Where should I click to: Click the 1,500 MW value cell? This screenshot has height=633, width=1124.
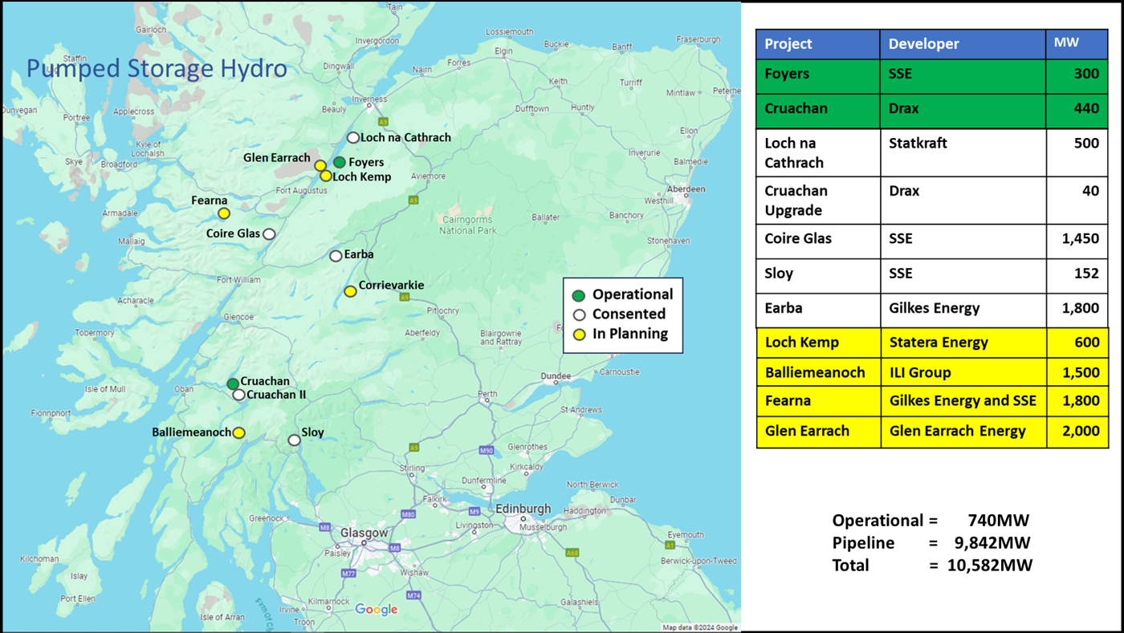(x=1077, y=372)
